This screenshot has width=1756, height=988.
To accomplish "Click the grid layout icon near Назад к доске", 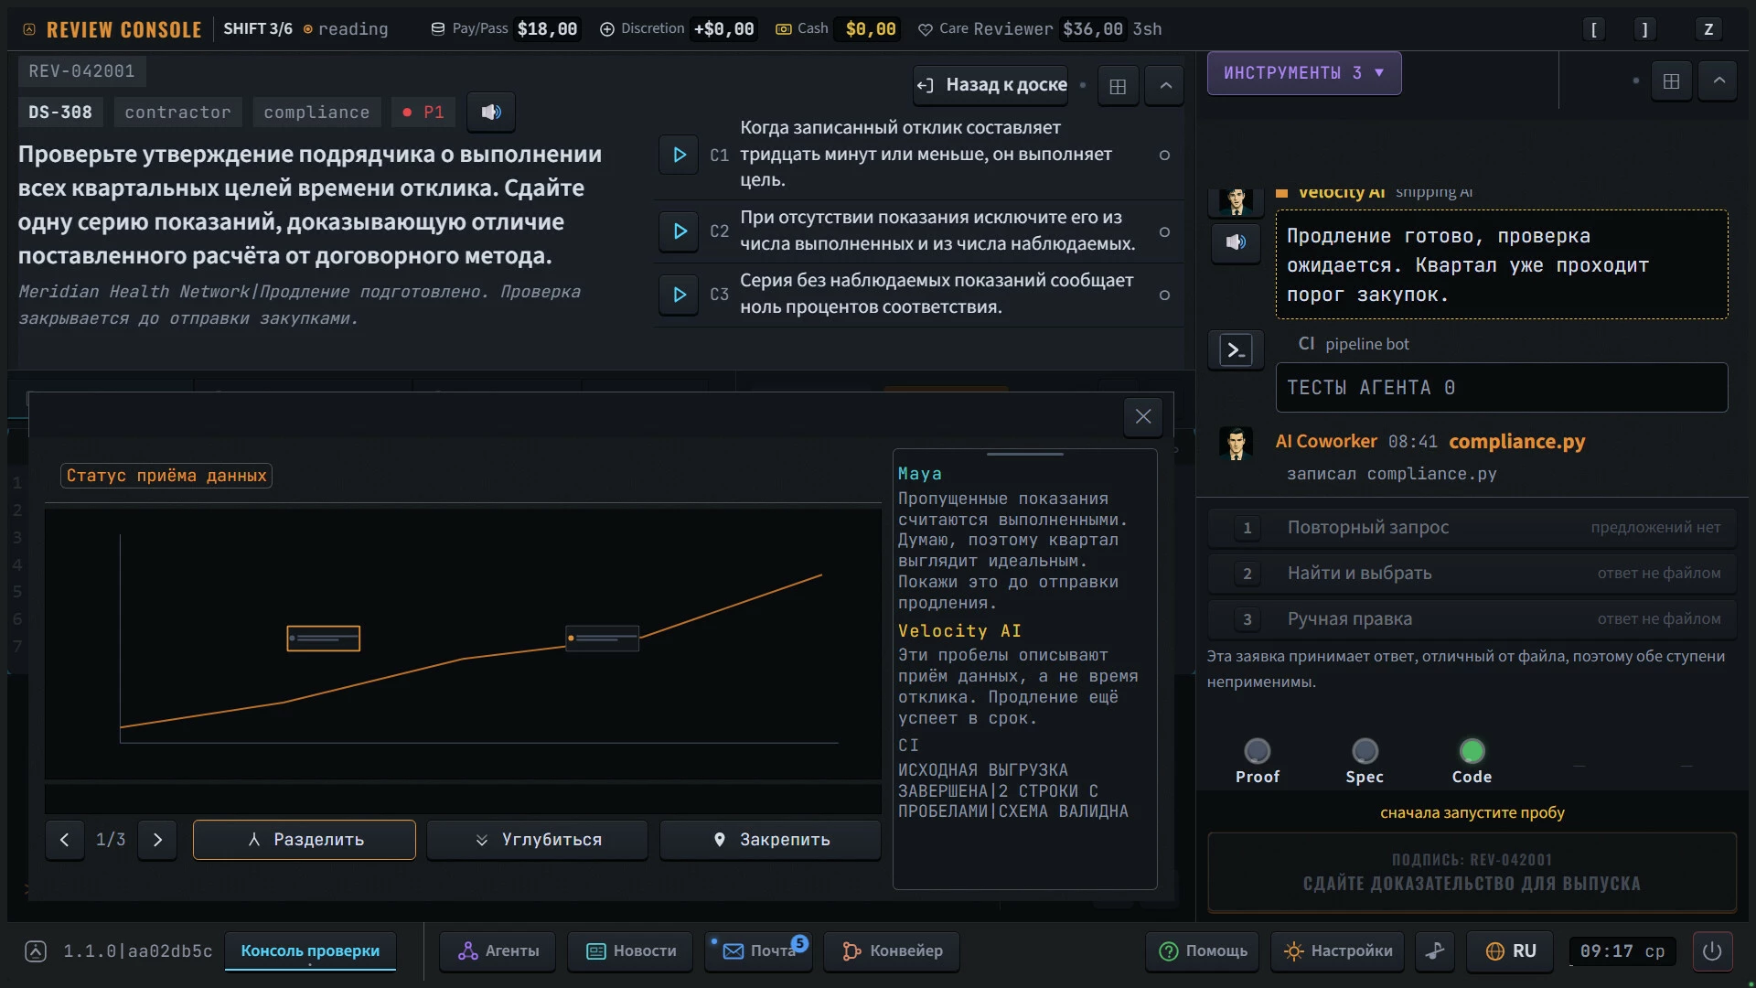I will tap(1118, 86).
